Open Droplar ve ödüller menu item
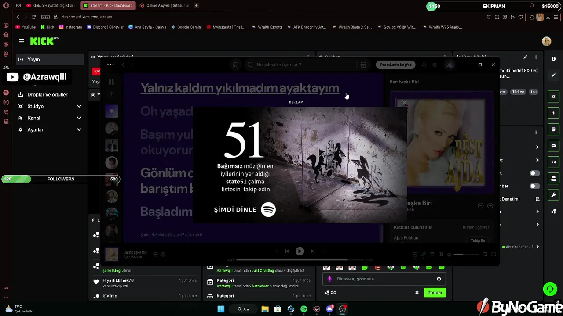 pyautogui.click(x=48, y=94)
